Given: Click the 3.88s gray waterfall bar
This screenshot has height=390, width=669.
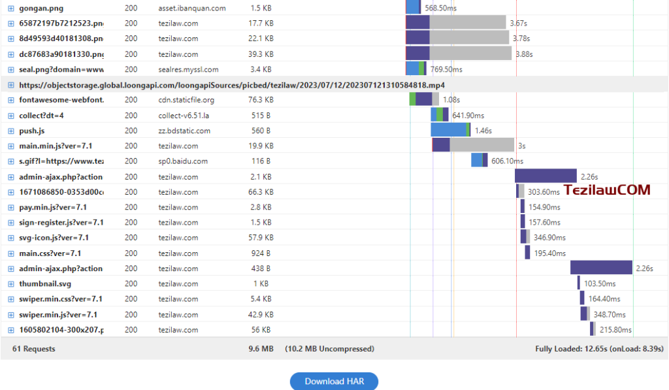Looking at the screenshot, I should click(470, 54).
